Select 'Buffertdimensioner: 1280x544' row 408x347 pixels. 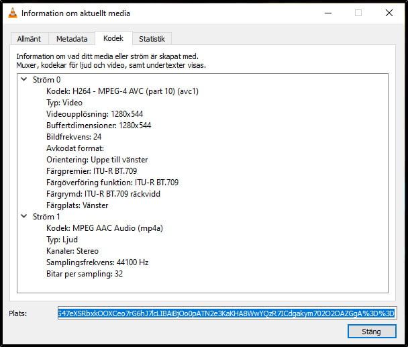(99, 126)
